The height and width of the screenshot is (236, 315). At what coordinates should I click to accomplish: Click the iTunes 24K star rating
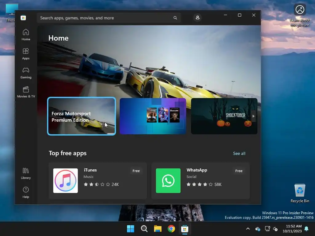tap(101, 184)
